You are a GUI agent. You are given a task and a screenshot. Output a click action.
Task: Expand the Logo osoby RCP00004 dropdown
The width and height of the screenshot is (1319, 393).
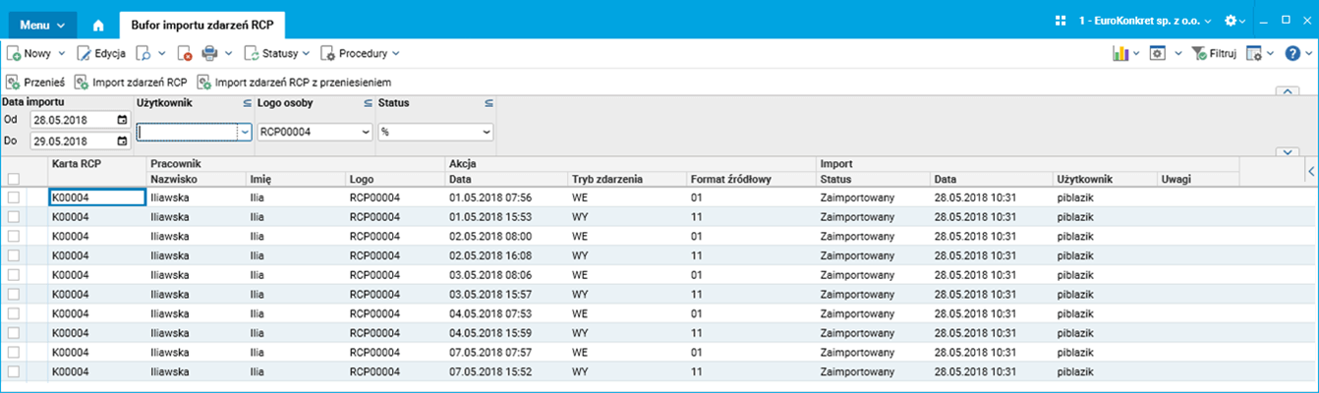pos(366,132)
